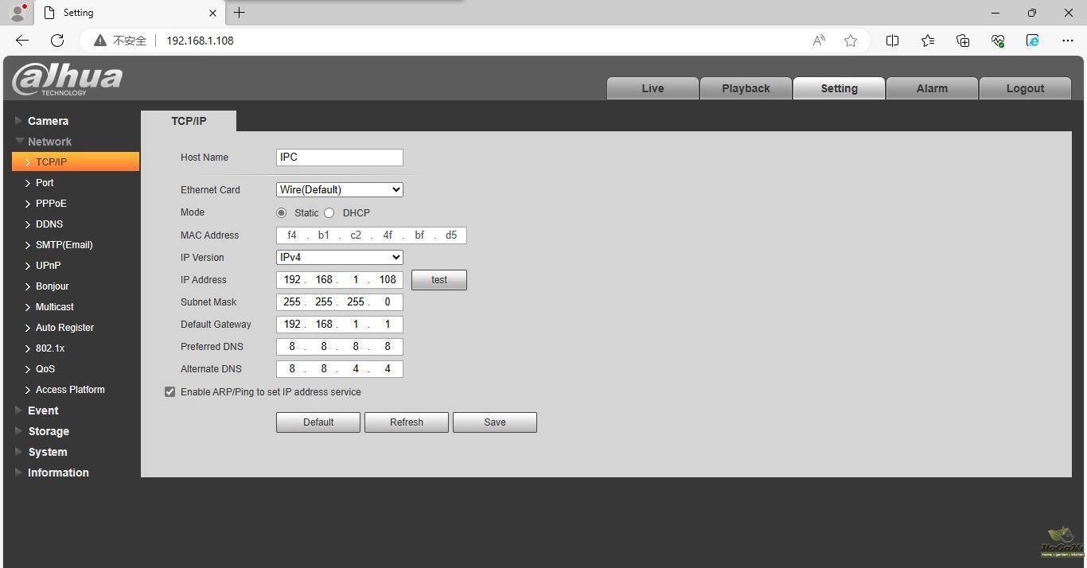Select the DHCP mode radio button
The width and height of the screenshot is (1087, 568).
pos(329,213)
